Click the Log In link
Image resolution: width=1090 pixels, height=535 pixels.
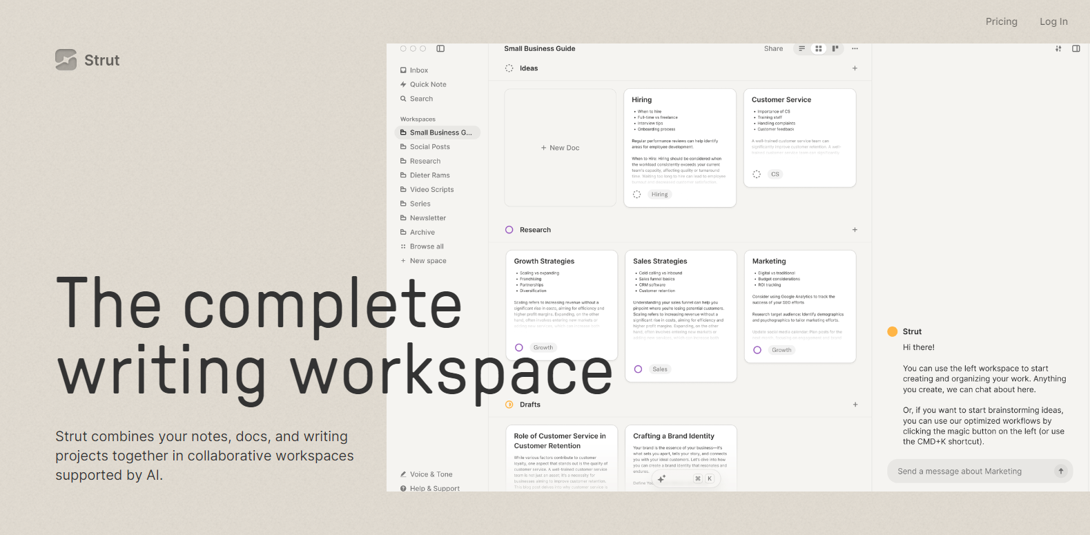(1053, 21)
